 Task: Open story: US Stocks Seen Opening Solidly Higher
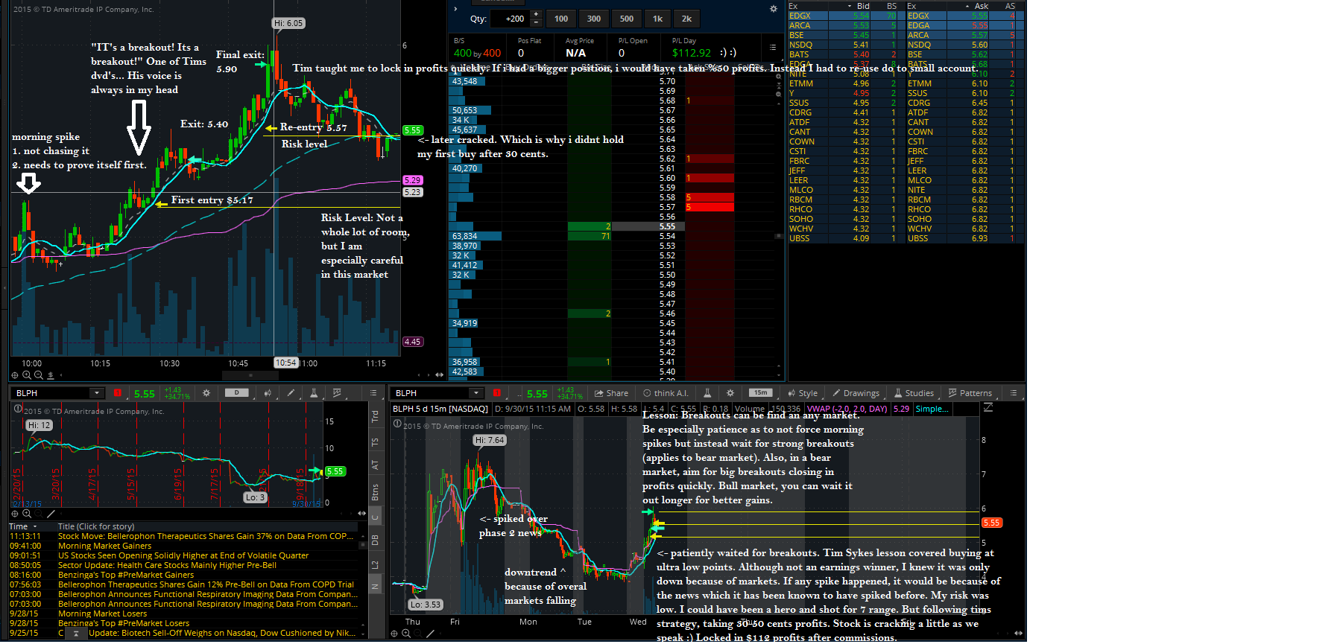pyautogui.click(x=183, y=555)
